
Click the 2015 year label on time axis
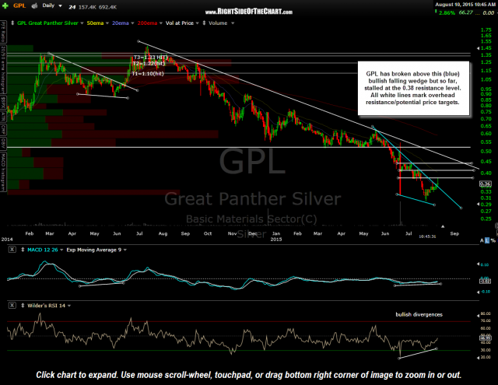point(276,239)
